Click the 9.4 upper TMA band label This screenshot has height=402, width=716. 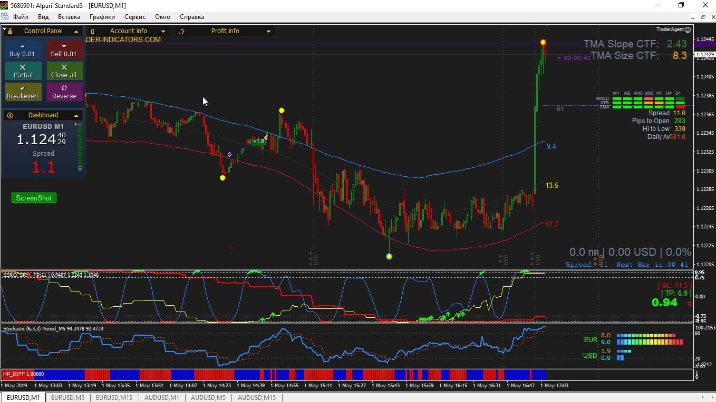(x=551, y=147)
